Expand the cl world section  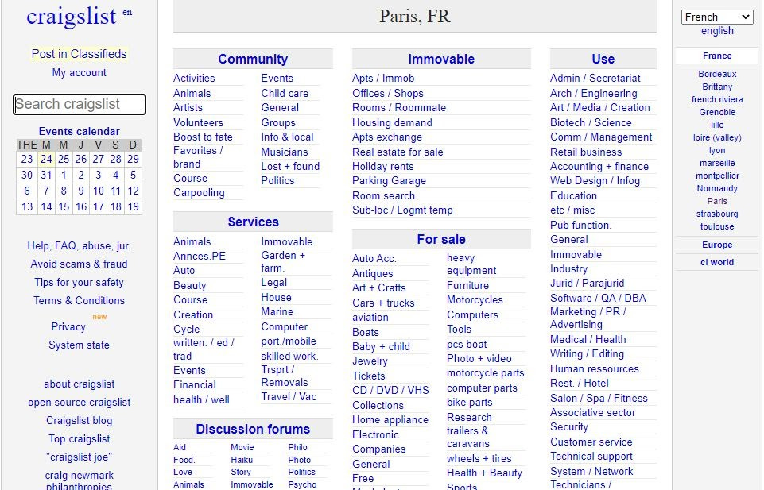717,262
